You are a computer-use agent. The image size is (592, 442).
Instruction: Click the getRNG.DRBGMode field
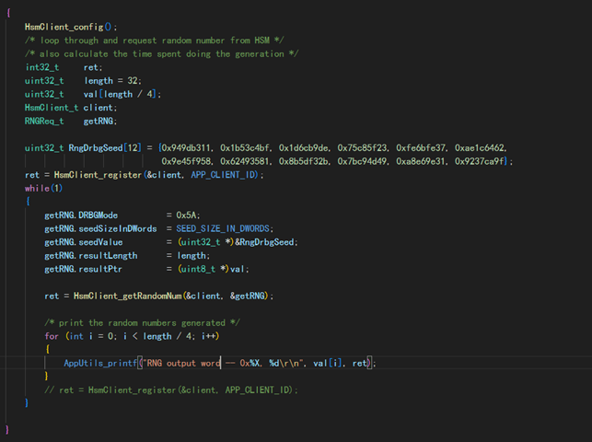81,215
